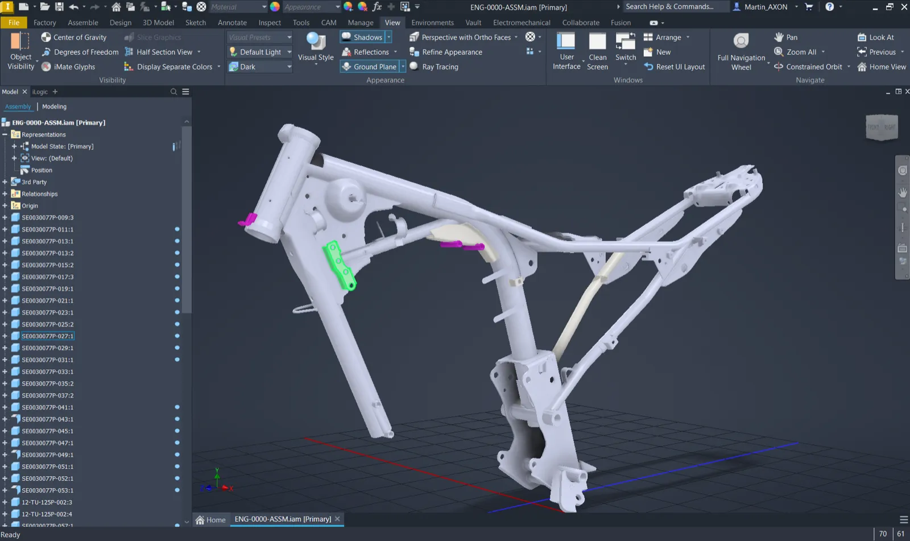Activate Clean Screen mode
The height and width of the screenshot is (541, 910).
597,51
